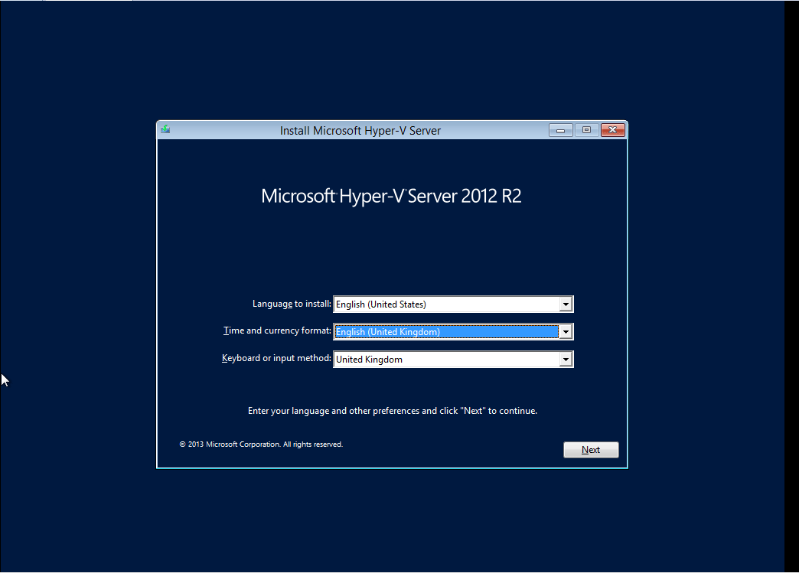Click the 2013 Microsoft Corporation copyright text
Screen dimensions: 799x573
point(260,444)
